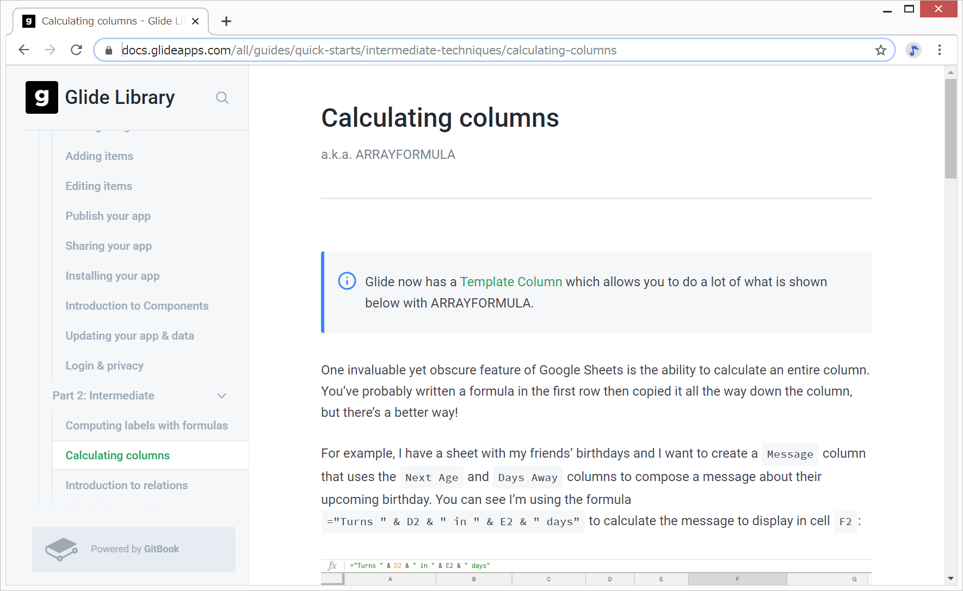
Task: Select the Calculating columns browser tab
Action: [110, 21]
